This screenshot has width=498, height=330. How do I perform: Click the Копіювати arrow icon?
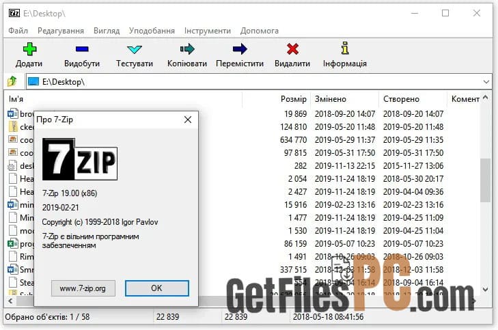187,49
